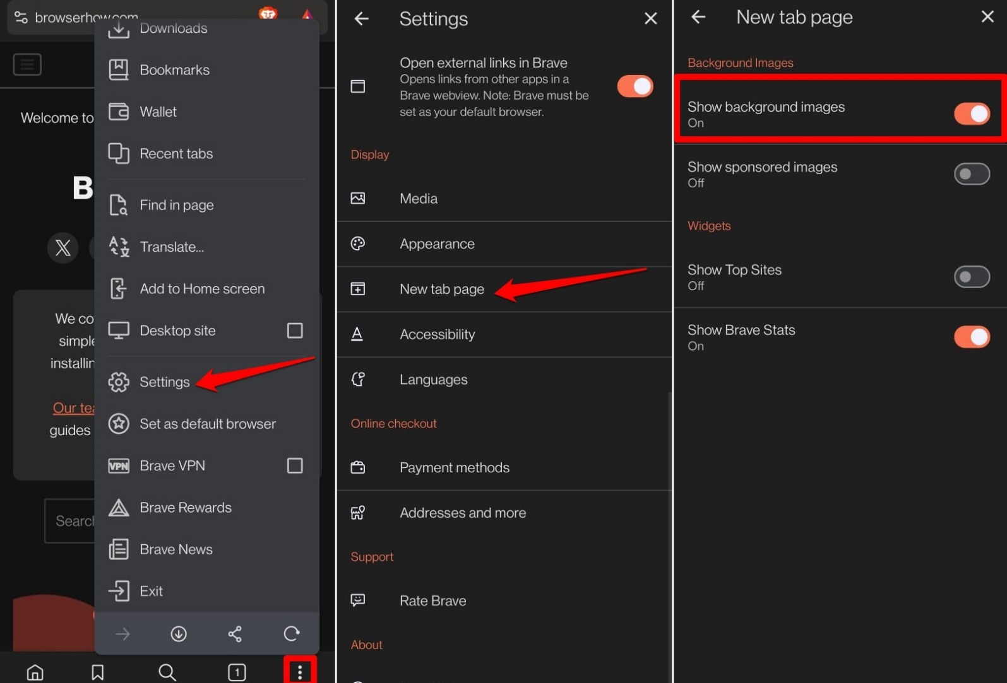1007x683 pixels.
Task: Open Addresses and more settings
Action: [x=504, y=513]
